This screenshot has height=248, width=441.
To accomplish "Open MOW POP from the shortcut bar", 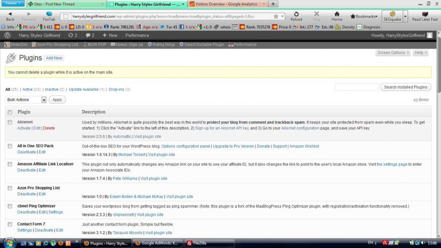I will [94, 44].
